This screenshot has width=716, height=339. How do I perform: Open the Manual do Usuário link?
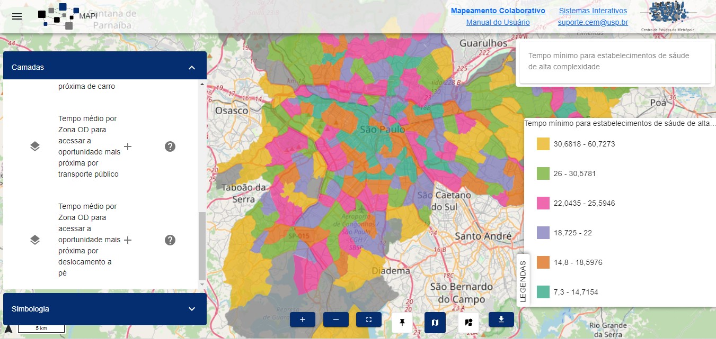tap(498, 22)
